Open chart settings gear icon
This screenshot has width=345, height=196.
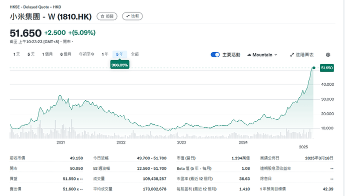pyautogui.click(x=328, y=55)
